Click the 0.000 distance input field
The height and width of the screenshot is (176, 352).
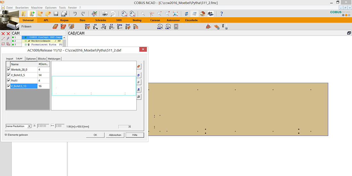[x=60, y=126]
